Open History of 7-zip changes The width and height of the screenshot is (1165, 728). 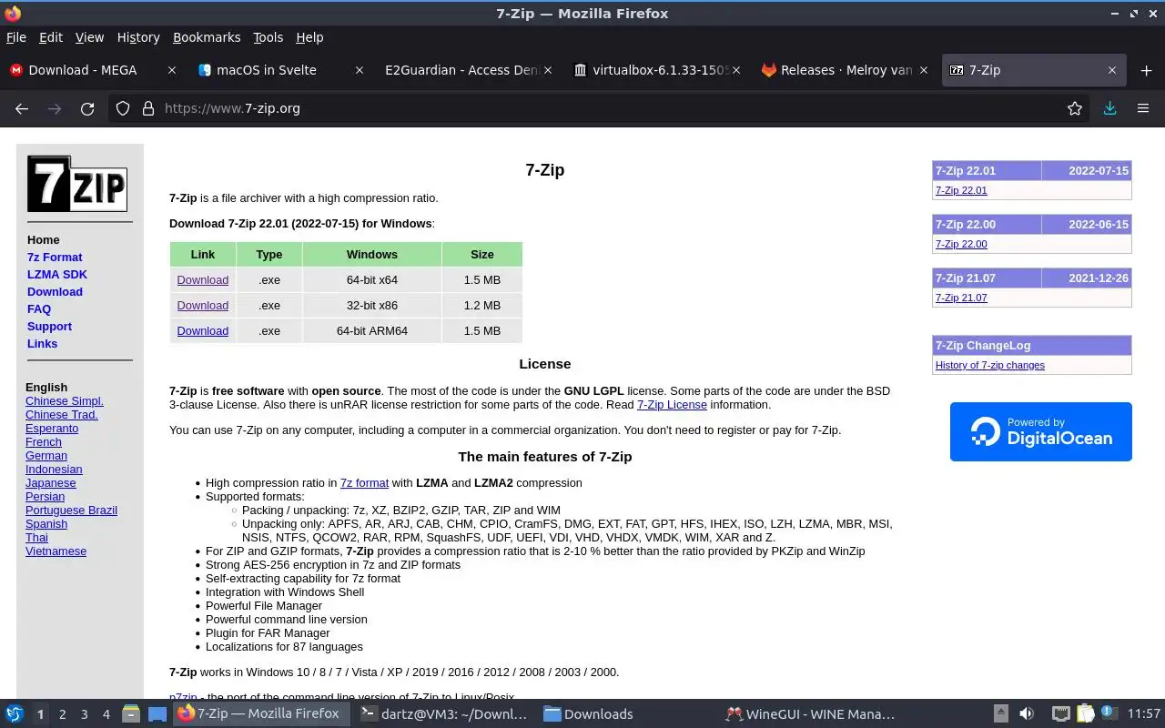point(990,365)
